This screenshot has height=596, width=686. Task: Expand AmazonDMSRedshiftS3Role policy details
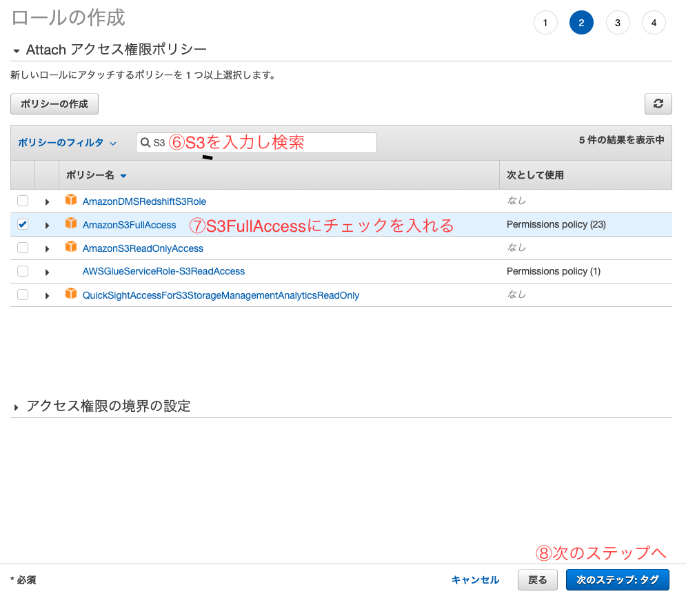tap(48, 201)
